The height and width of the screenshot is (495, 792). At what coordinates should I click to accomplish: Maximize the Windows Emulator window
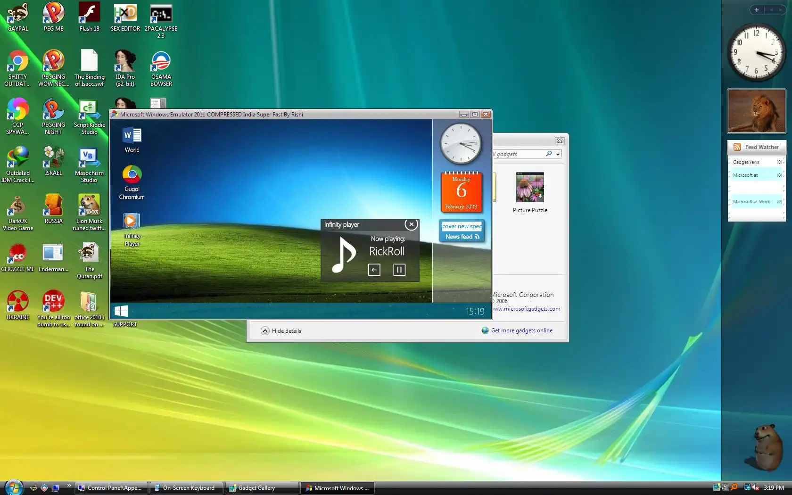click(475, 114)
